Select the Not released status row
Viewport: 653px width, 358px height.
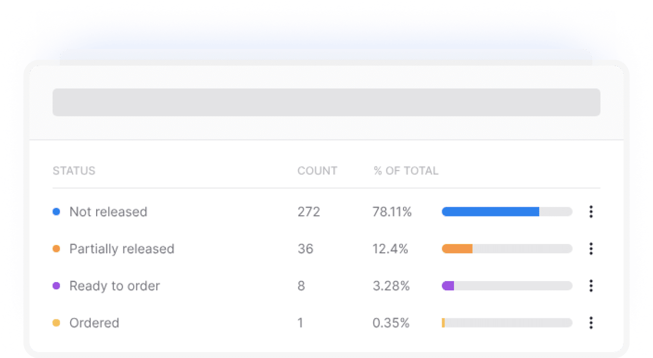pyautogui.click(x=108, y=212)
